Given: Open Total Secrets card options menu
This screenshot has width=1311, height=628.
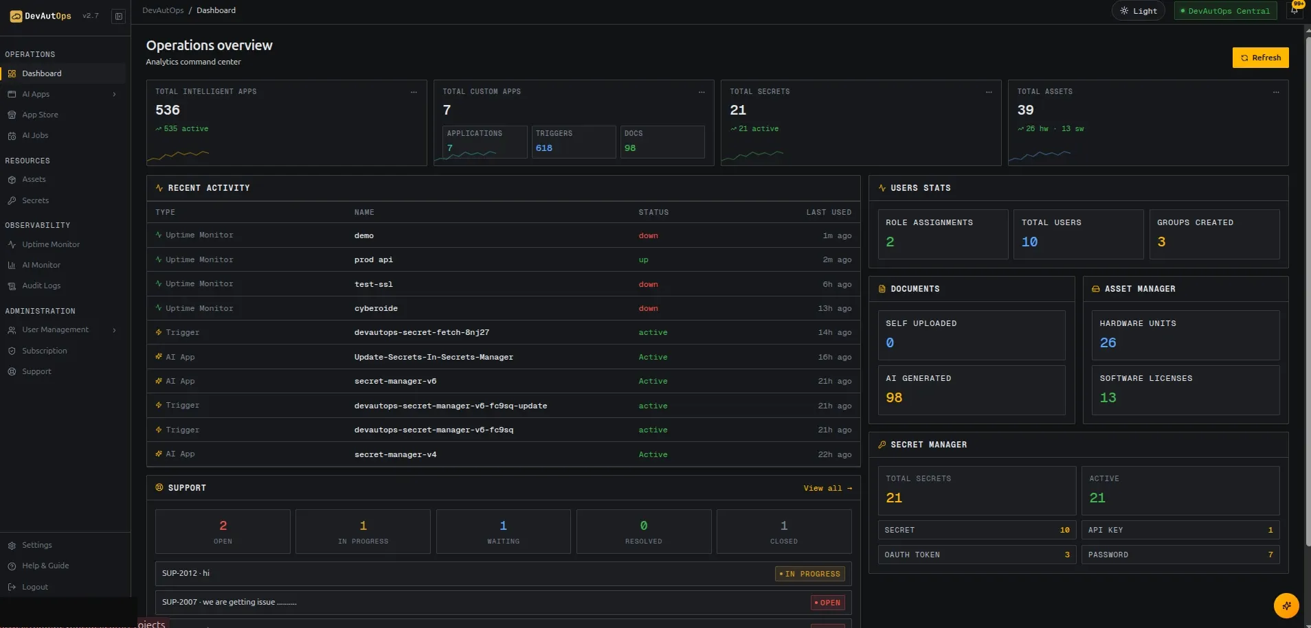Looking at the screenshot, I should click(989, 92).
